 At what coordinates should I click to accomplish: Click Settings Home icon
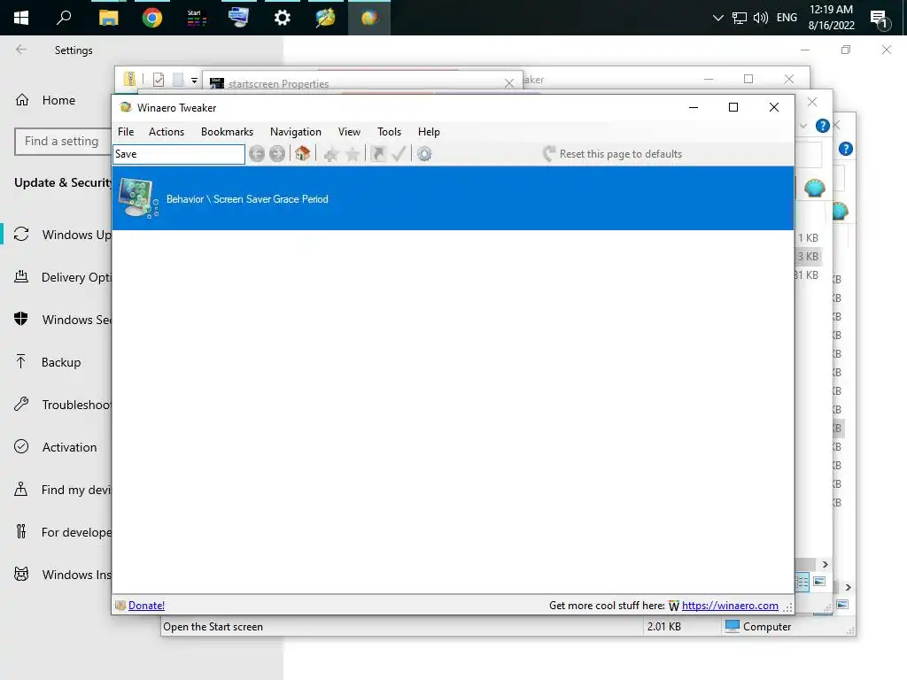(22, 100)
